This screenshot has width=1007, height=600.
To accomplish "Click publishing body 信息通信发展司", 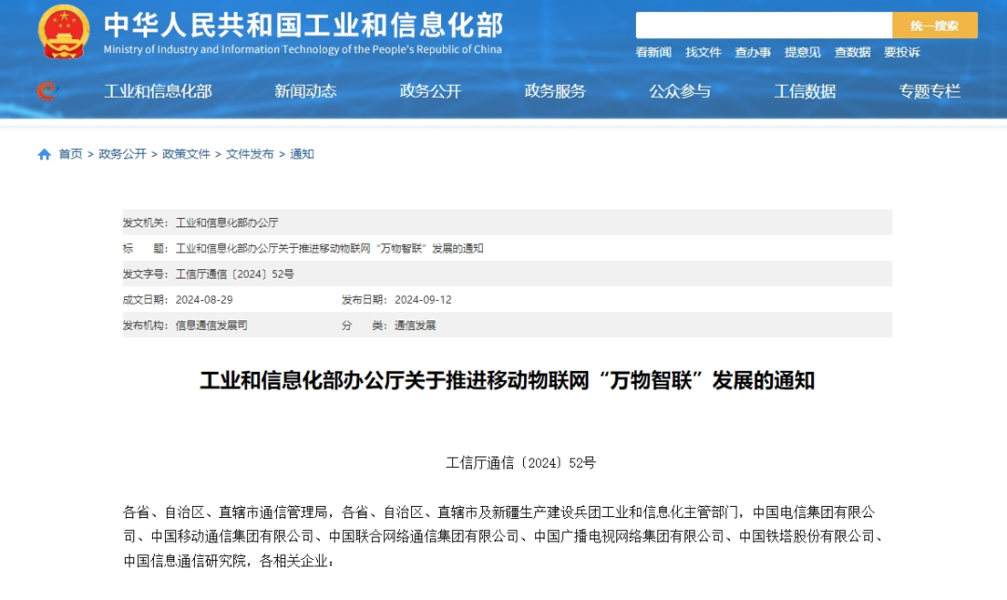I will click(x=212, y=325).
